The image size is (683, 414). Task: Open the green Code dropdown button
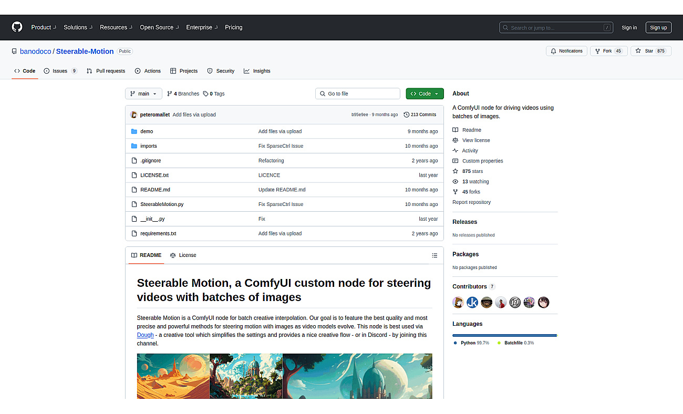425,94
